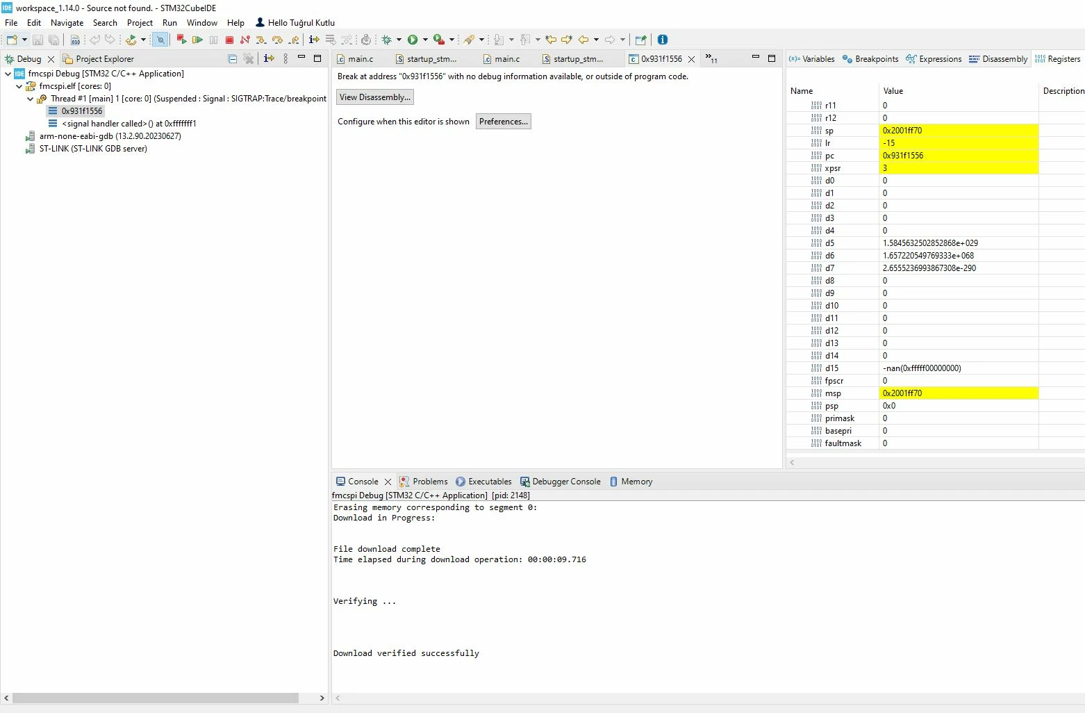Screen dimensions: 1085x713
Task: Open the Run button dropdown arrow
Action: click(x=425, y=40)
